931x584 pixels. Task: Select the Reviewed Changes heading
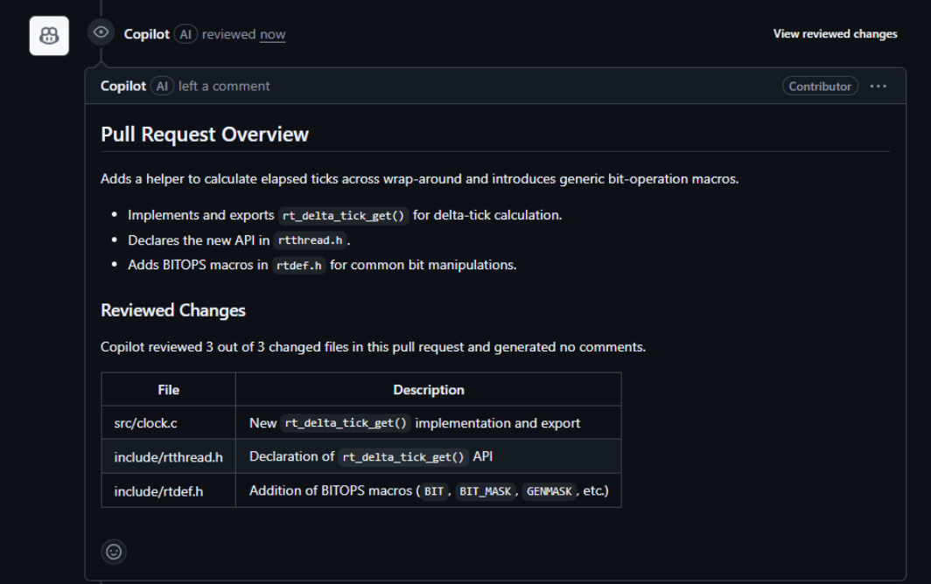click(172, 310)
